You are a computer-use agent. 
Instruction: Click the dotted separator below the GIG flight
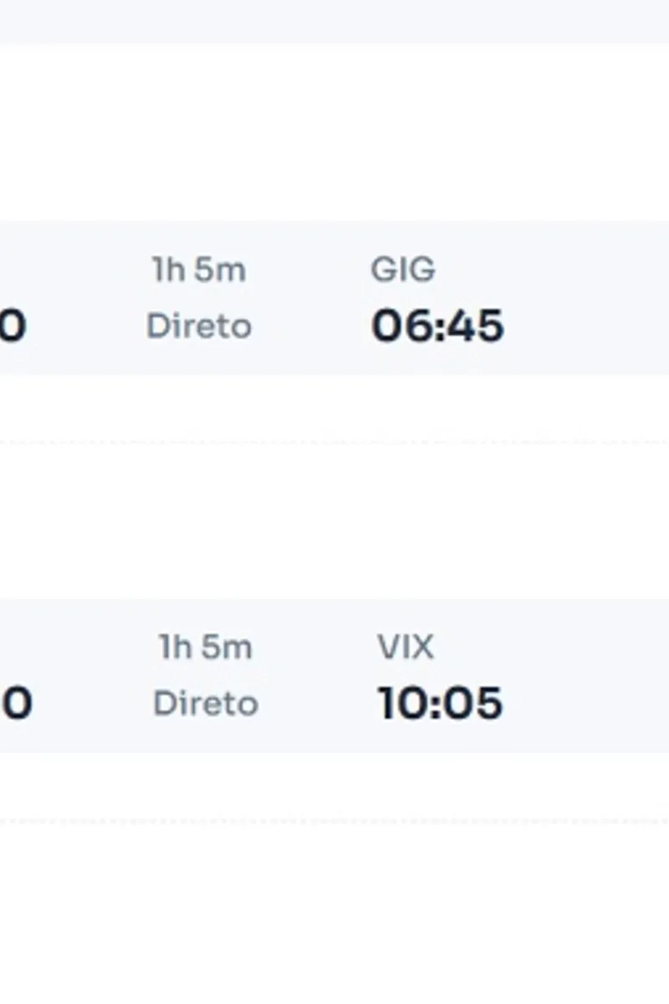[x=334, y=441]
